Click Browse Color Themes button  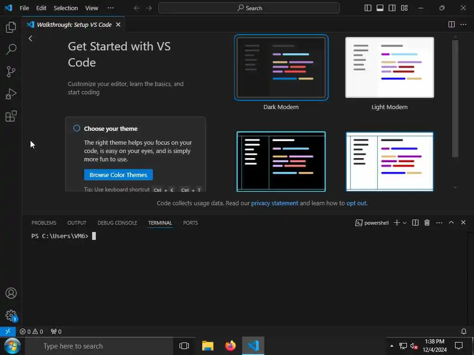(118, 175)
